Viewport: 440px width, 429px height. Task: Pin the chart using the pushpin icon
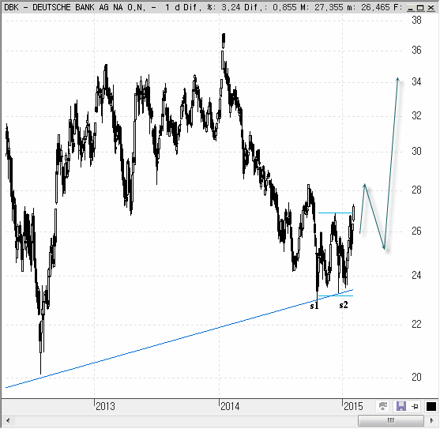pos(415,406)
